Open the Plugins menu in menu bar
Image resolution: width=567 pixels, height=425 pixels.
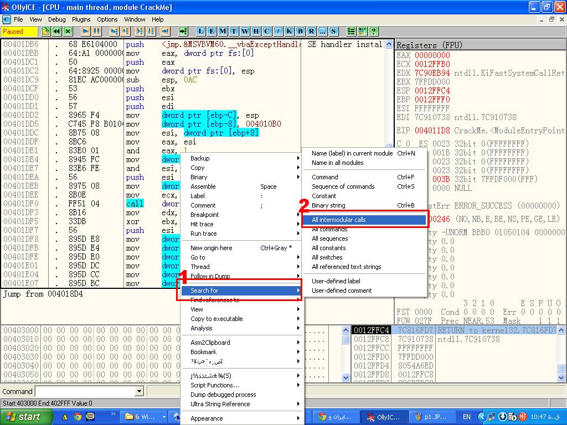pos(81,19)
